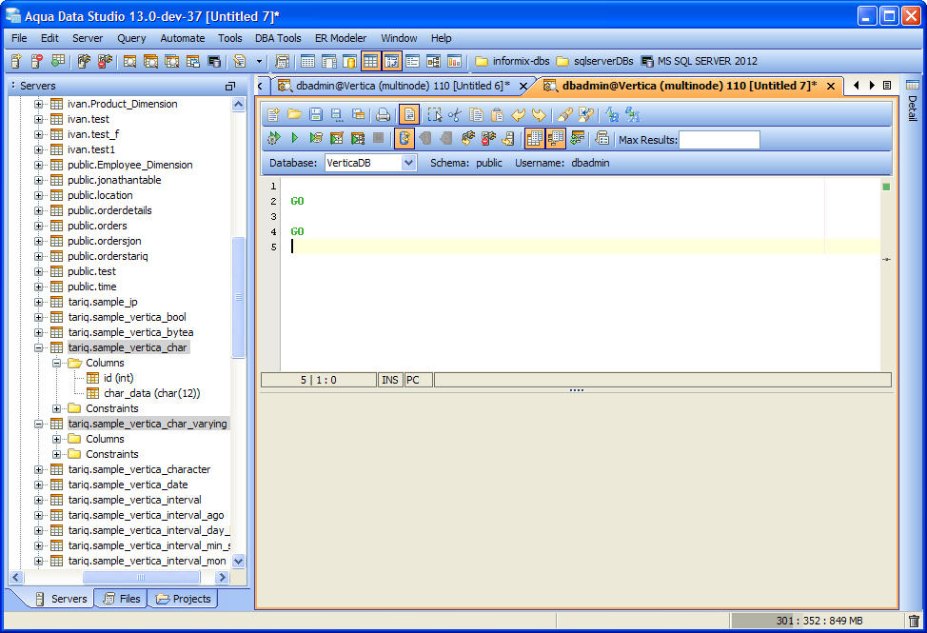The image size is (927, 633).
Task: Click the Disconnect plug icon with red stop
Action: pos(488,138)
